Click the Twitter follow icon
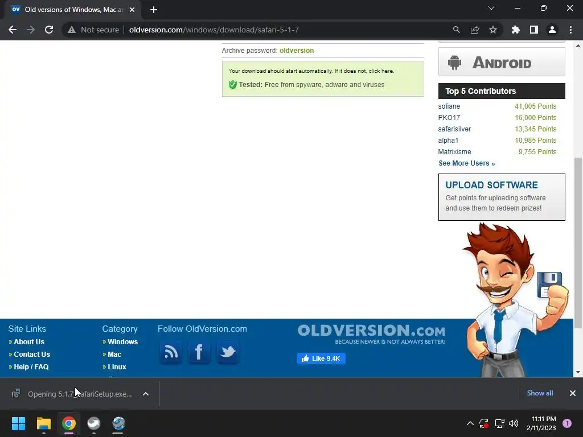 click(x=227, y=352)
